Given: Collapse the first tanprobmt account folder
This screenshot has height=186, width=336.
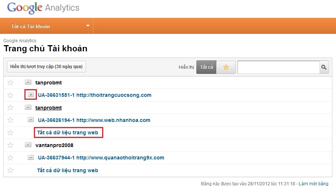Looking at the screenshot, I should point(28,82).
